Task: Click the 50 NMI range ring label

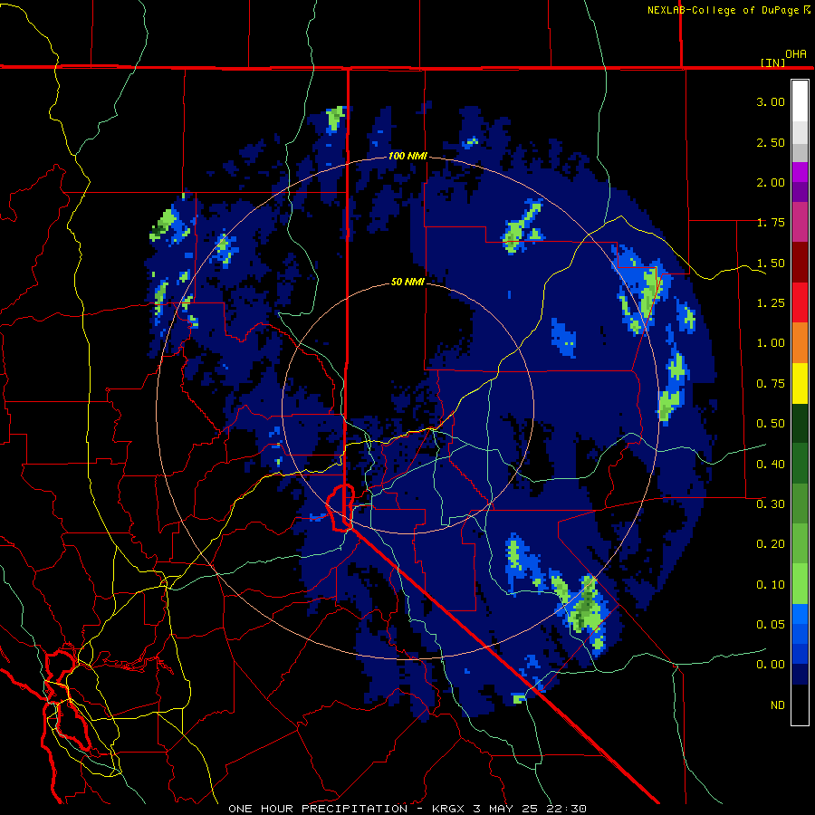Action: (407, 282)
